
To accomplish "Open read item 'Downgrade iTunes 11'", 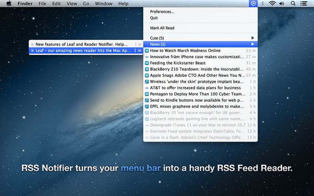I will pos(201,125).
